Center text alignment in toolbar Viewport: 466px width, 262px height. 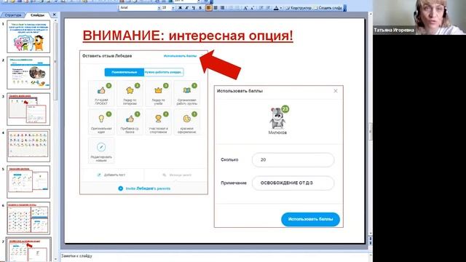(216, 8)
